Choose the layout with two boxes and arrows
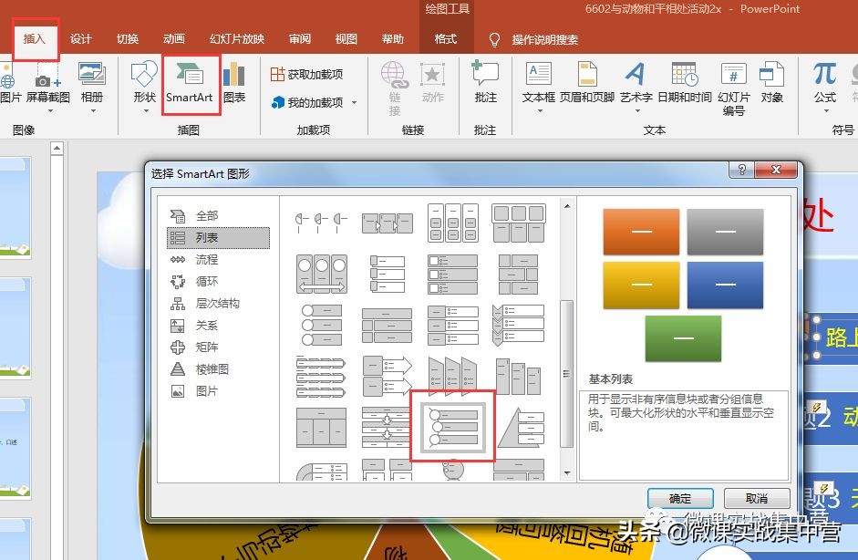858x560 pixels. (x=388, y=376)
